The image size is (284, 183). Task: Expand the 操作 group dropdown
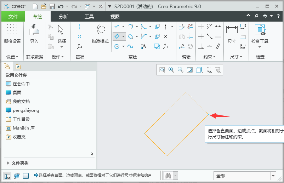58,57
